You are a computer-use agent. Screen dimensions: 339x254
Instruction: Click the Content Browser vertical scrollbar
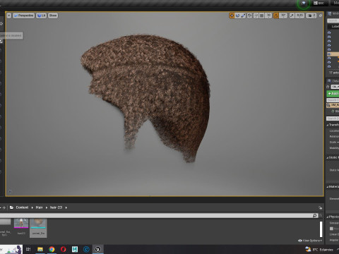[321, 229]
